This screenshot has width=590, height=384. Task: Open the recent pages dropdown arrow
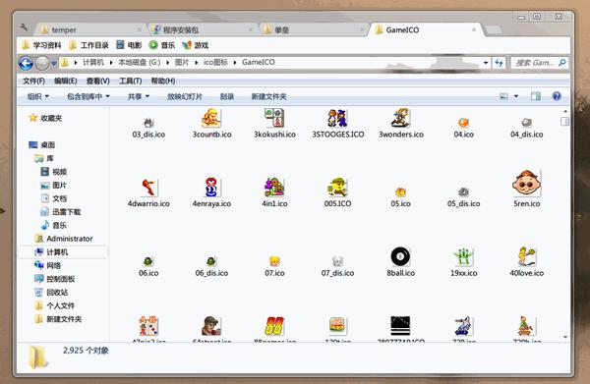54,63
